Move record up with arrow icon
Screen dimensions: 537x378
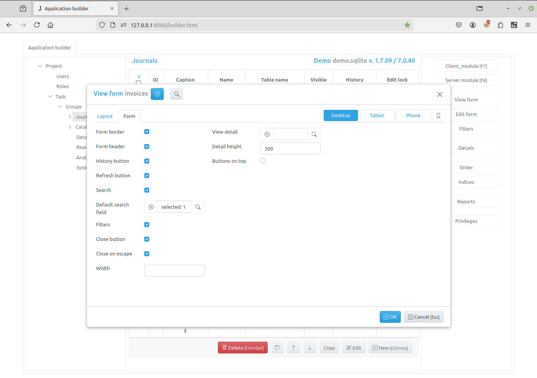(293, 347)
